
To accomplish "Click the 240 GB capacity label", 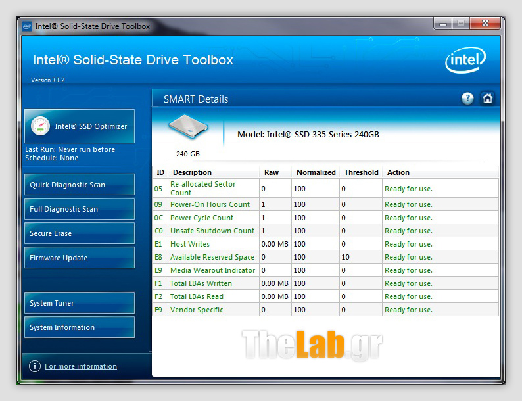I will coord(188,154).
